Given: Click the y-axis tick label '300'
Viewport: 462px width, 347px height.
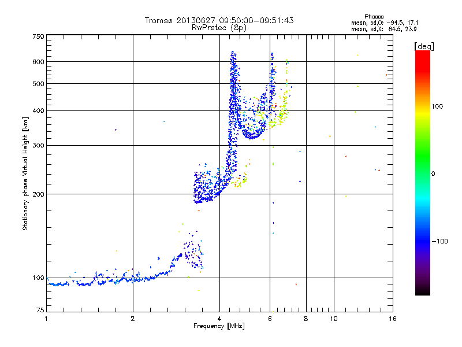Looking at the screenshot, I should [38, 145].
